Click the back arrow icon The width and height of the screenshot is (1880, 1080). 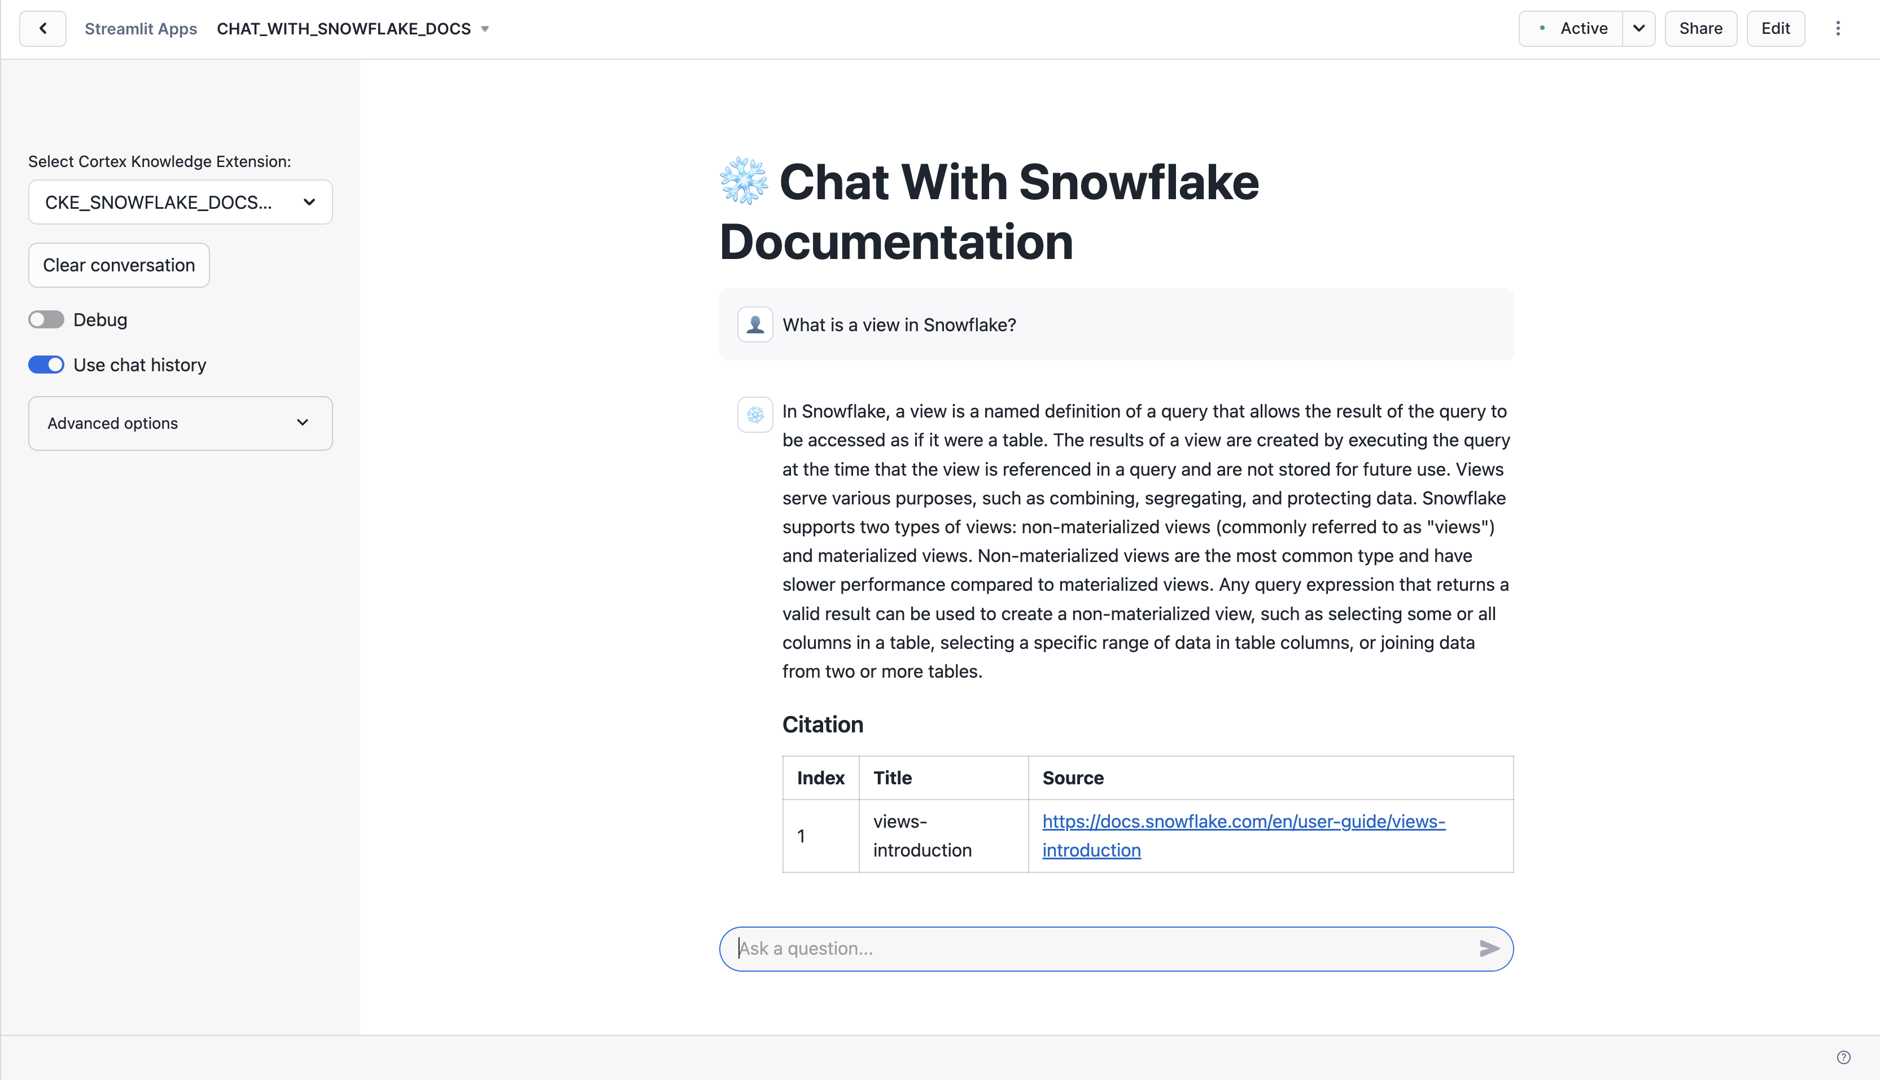[43, 29]
